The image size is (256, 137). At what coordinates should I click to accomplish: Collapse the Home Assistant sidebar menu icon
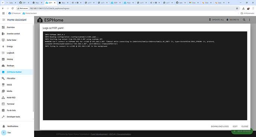click(x=3, y=20)
